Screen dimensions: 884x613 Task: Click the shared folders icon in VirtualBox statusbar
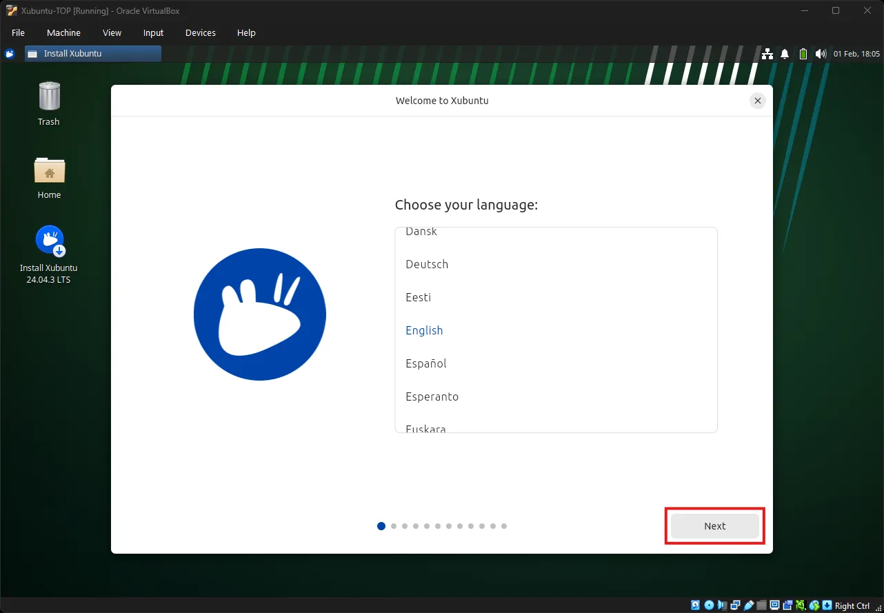coord(761,605)
